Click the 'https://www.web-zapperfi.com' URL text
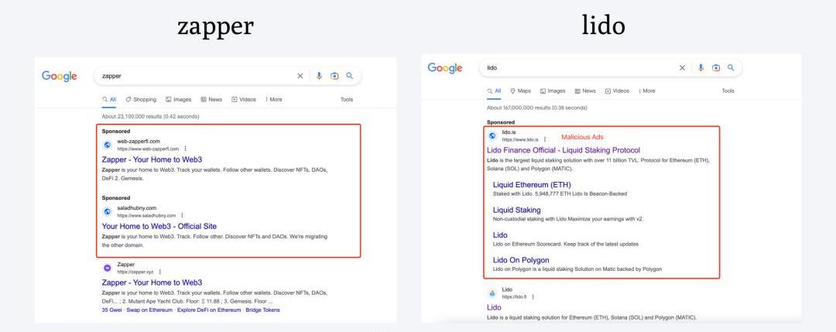The width and height of the screenshot is (836, 332). tap(148, 149)
